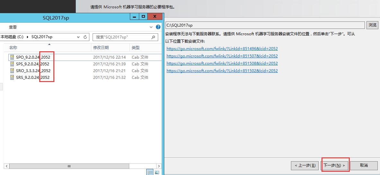Sort files by 名称 column header
Screen dimensions: 380x175
click(13, 47)
